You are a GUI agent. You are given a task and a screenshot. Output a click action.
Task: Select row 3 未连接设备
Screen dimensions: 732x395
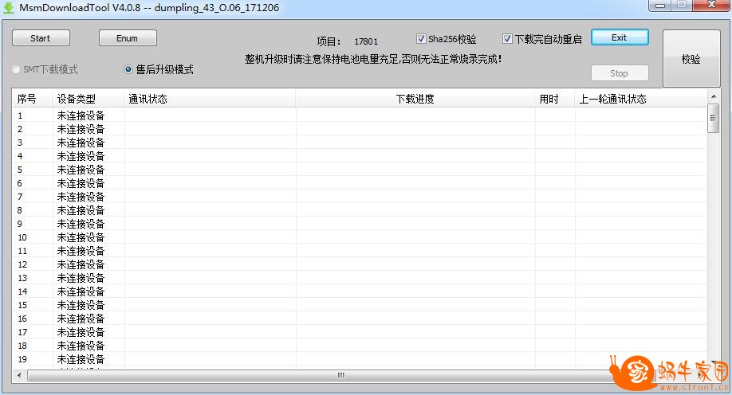(x=360, y=143)
